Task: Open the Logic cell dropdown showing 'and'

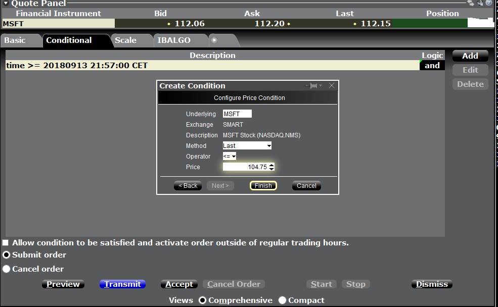Action: 432,65
